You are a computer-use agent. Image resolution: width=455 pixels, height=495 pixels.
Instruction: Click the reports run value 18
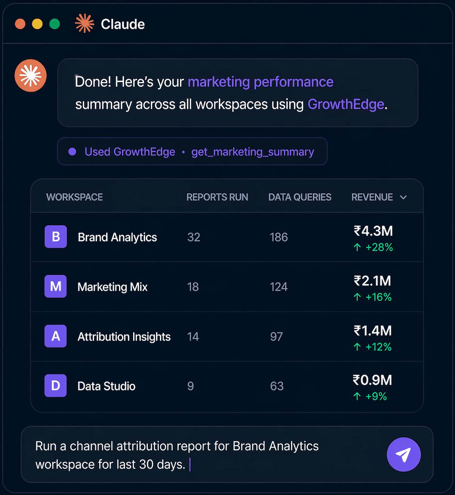pos(193,287)
